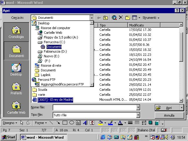Click the Delete X icon in dialog toolbar

(x=121, y=18)
